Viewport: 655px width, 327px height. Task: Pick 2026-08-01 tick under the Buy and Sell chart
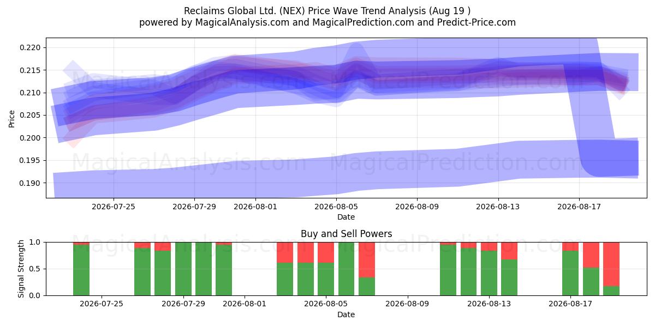(x=245, y=304)
